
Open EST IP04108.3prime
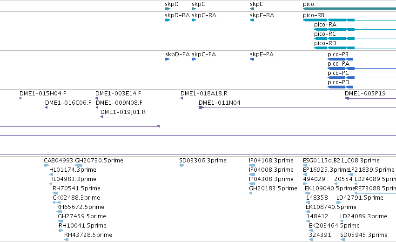pyautogui.click(x=271, y=161)
